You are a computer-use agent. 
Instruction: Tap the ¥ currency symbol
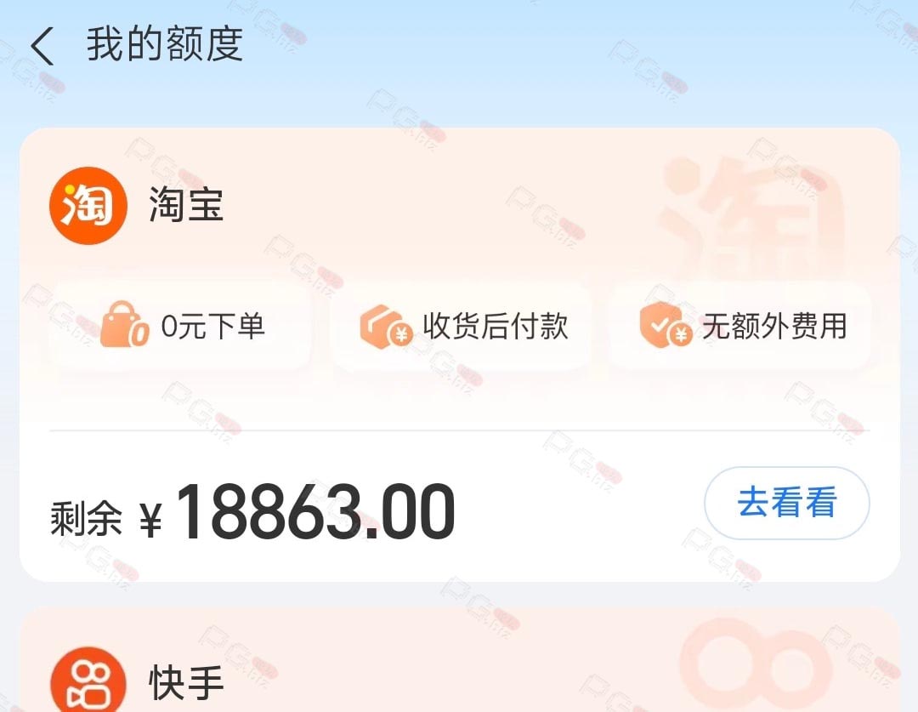coord(151,520)
